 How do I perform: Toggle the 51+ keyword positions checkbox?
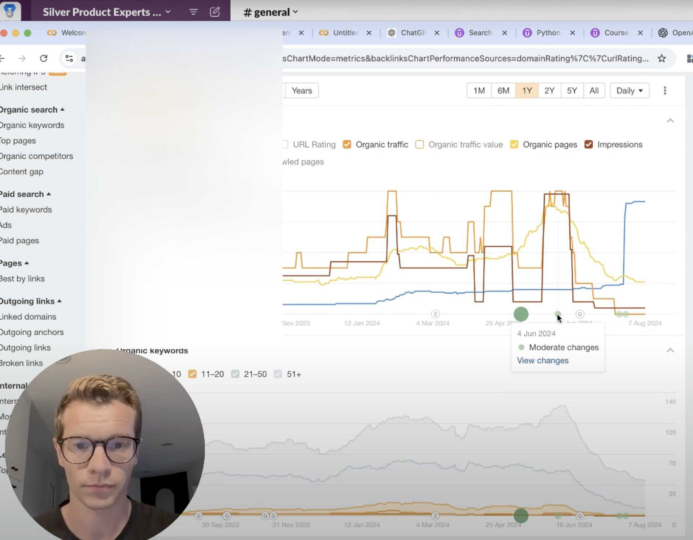(278, 374)
